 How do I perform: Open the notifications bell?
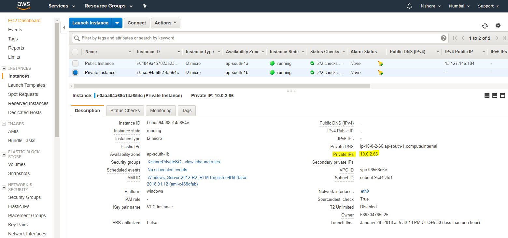[x=410, y=6]
